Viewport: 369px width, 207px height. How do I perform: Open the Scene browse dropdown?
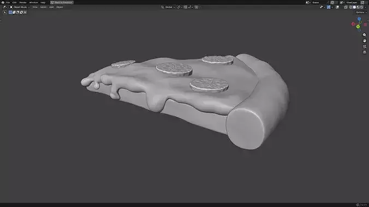tap(308, 2)
